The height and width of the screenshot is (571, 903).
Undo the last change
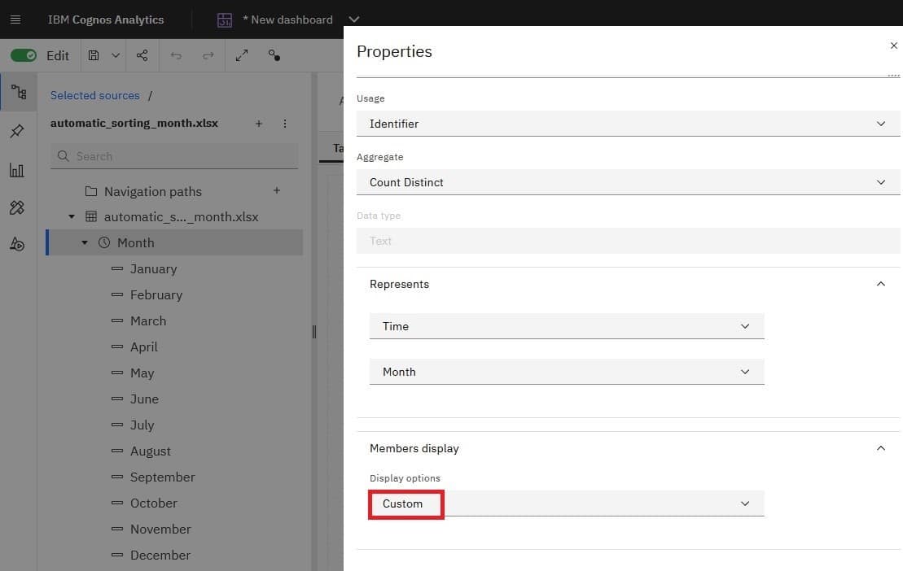point(176,55)
